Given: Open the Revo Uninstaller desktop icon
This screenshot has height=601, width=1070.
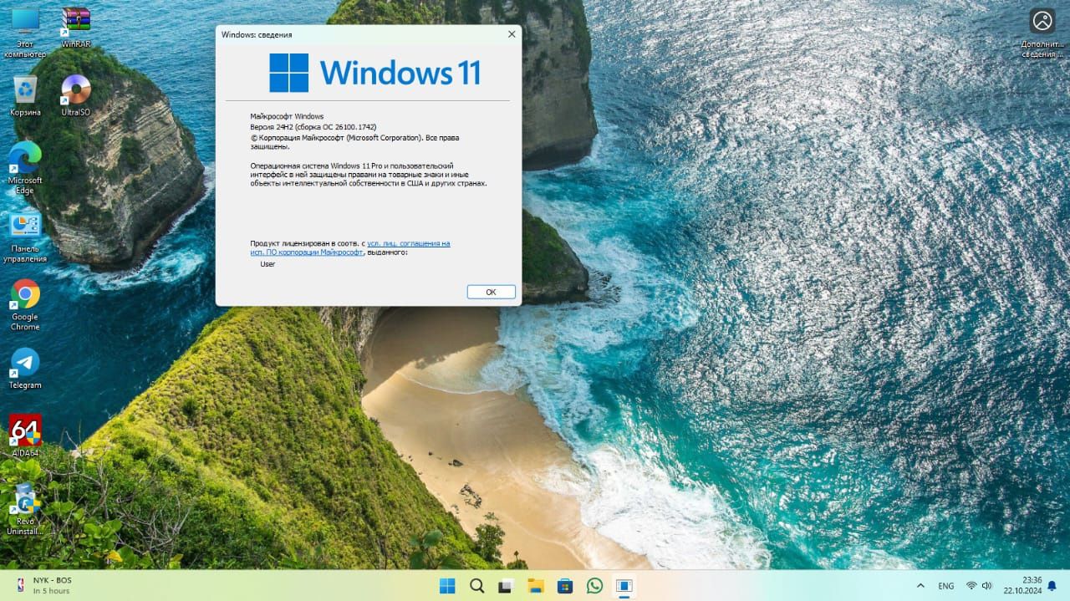Looking at the screenshot, I should click(25, 509).
